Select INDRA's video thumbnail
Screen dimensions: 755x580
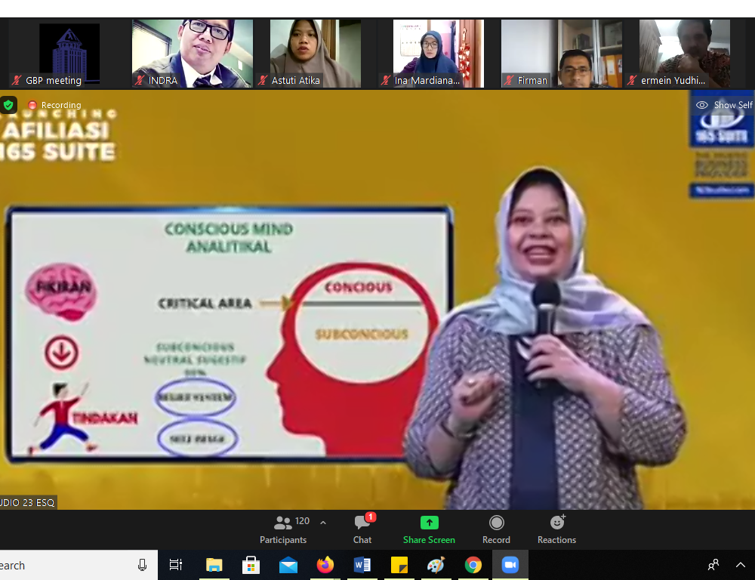pyautogui.click(x=193, y=53)
